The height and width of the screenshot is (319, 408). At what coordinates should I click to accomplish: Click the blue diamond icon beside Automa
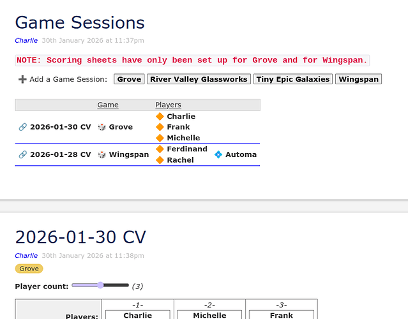(x=218, y=154)
